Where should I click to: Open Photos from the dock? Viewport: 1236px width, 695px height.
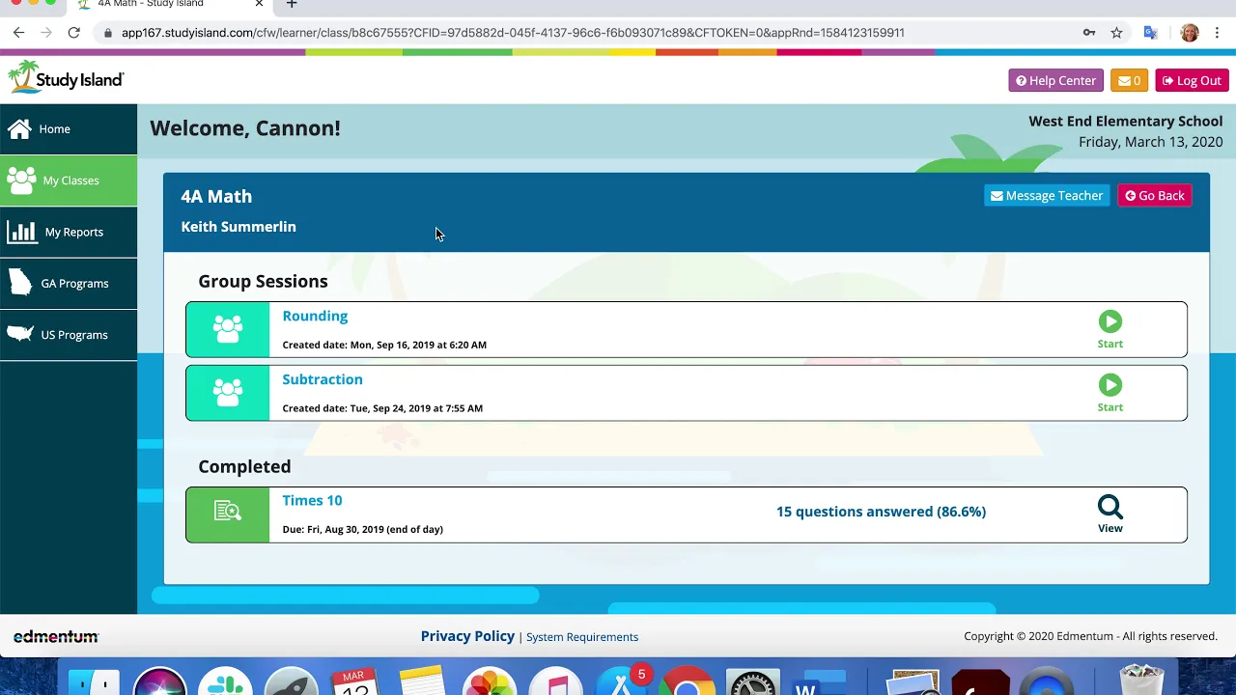(x=490, y=681)
